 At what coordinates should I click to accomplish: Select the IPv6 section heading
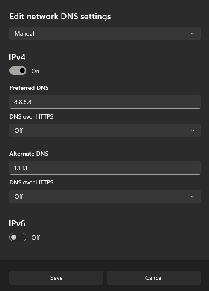coord(17,223)
